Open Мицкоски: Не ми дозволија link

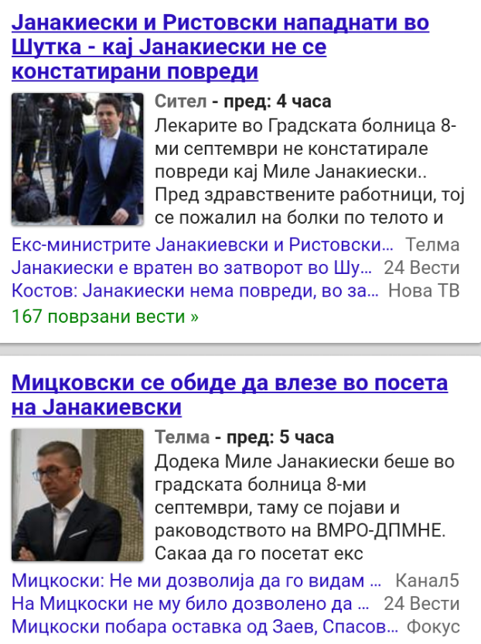click(196, 581)
